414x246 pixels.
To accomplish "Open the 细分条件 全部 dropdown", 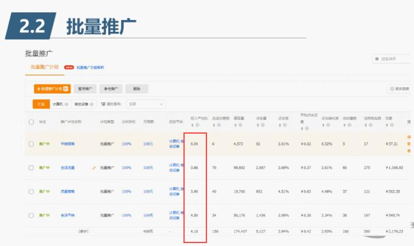I will point(146,104).
